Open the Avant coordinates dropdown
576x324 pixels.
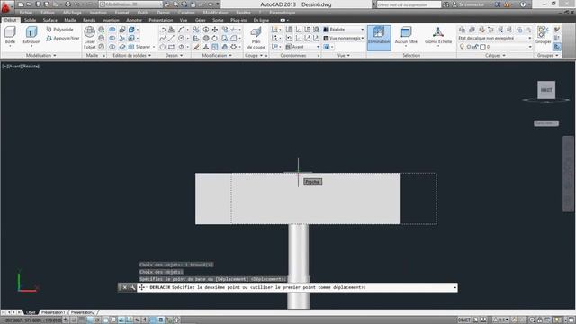click(x=302, y=47)
